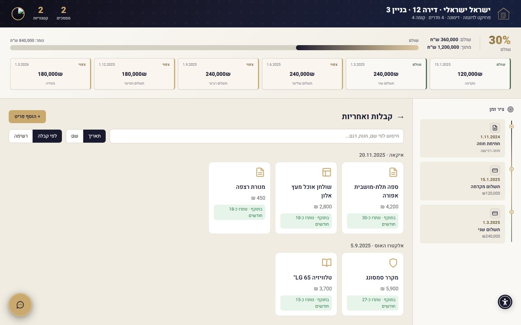
Task: Click the book icon on טלוויזיה LG card
Action: (327, 263)
